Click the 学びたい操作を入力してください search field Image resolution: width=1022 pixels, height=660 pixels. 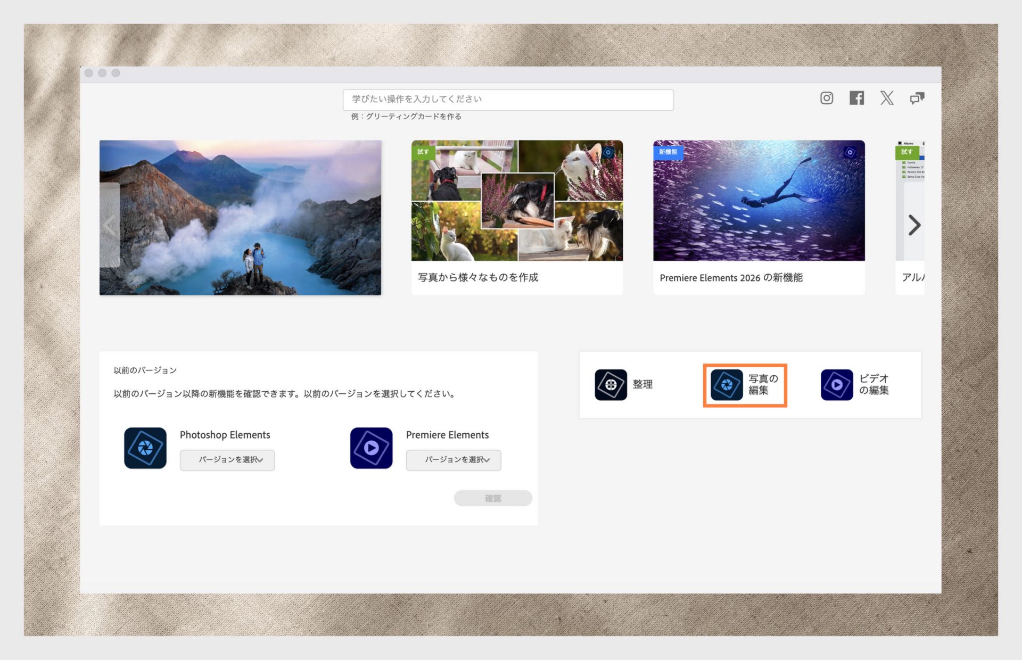click(x=508, y=99)
